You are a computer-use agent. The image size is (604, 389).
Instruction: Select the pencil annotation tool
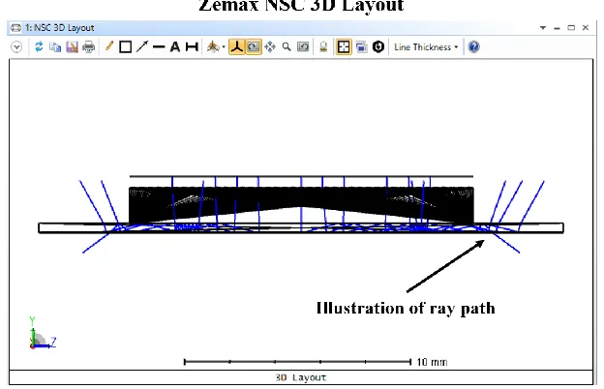109,46
